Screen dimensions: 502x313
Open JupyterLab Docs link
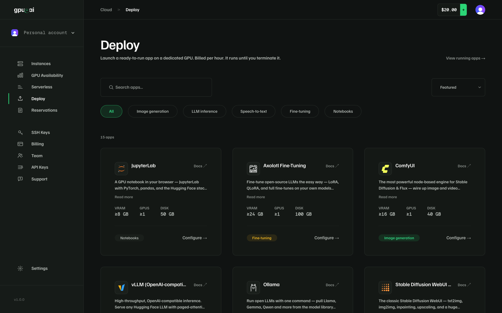[x=200, y=166]
